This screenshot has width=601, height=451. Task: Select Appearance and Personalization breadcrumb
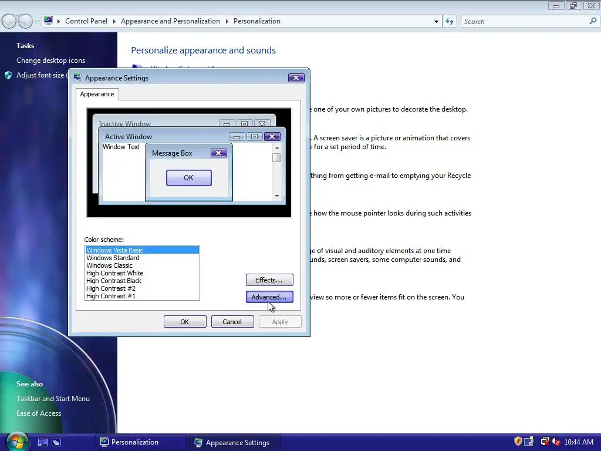click(170, 21)
